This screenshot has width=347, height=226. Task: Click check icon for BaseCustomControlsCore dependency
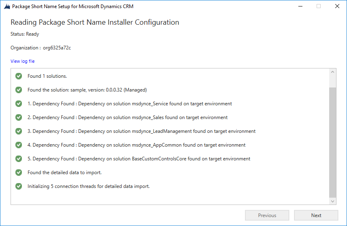19,158
